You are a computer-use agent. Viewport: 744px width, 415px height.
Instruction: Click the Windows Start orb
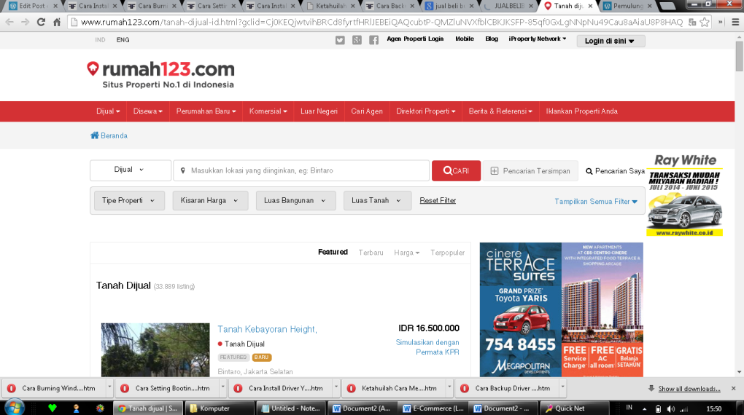click(x=15, y=408)
